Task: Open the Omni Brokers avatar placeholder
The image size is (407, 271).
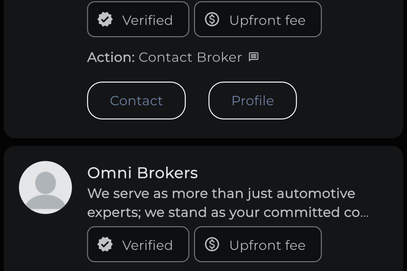Action: coord(45,187)
